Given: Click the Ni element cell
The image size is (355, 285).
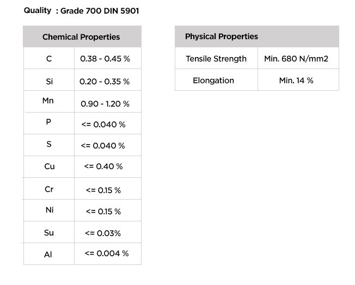Looking at the screenshot, I should coord(49,210).
